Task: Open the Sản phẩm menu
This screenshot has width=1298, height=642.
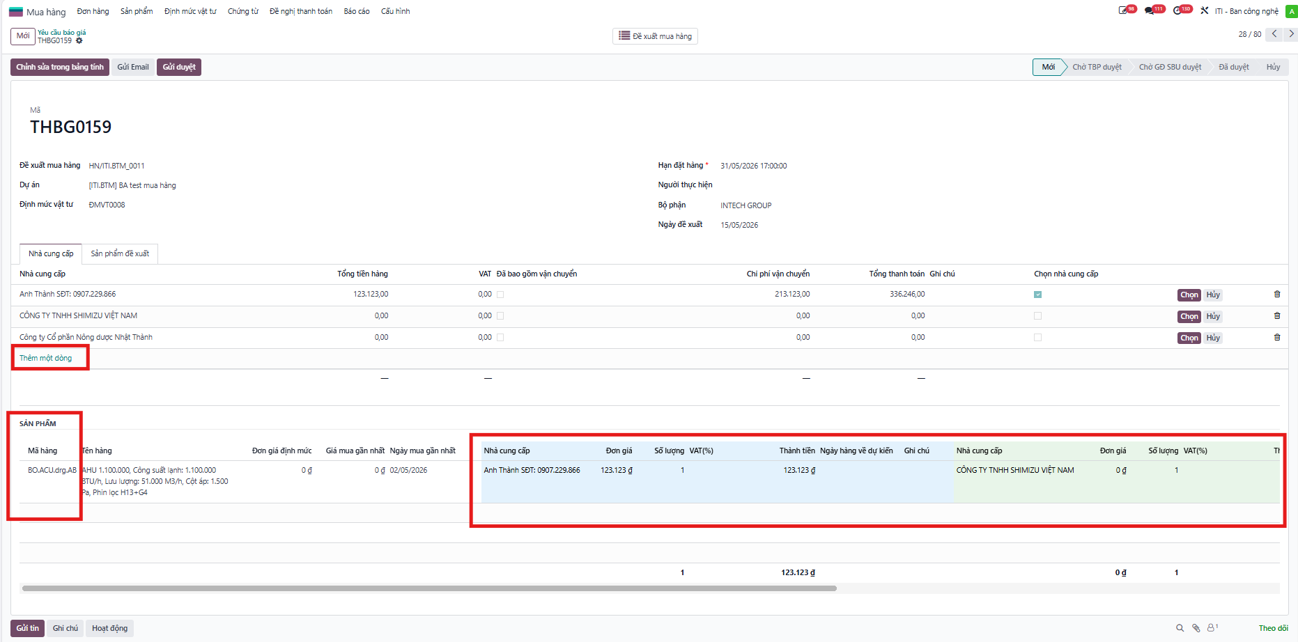Action: click(137, 11)
